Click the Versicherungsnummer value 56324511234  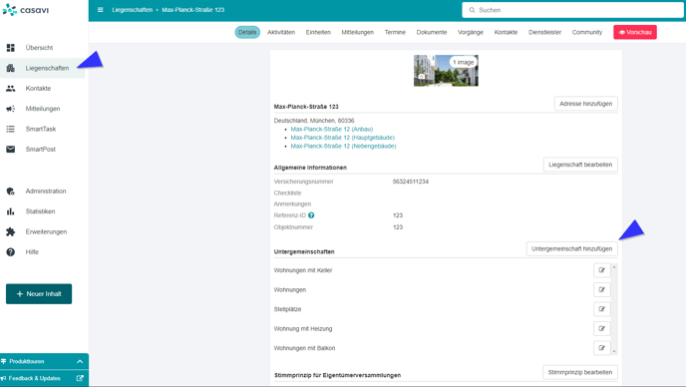click(x=411, y=182)
